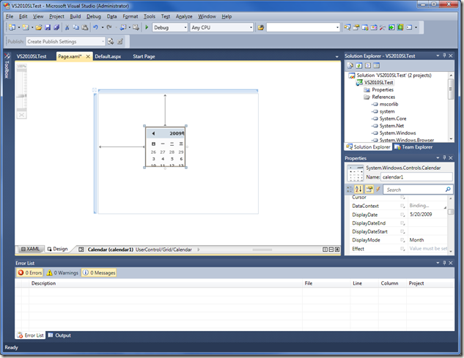Open the Any CPU platform dropdown

(x=251, y=28)
